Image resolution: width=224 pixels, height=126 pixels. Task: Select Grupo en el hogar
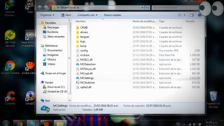pyautogui.click(x=54, y=73)
